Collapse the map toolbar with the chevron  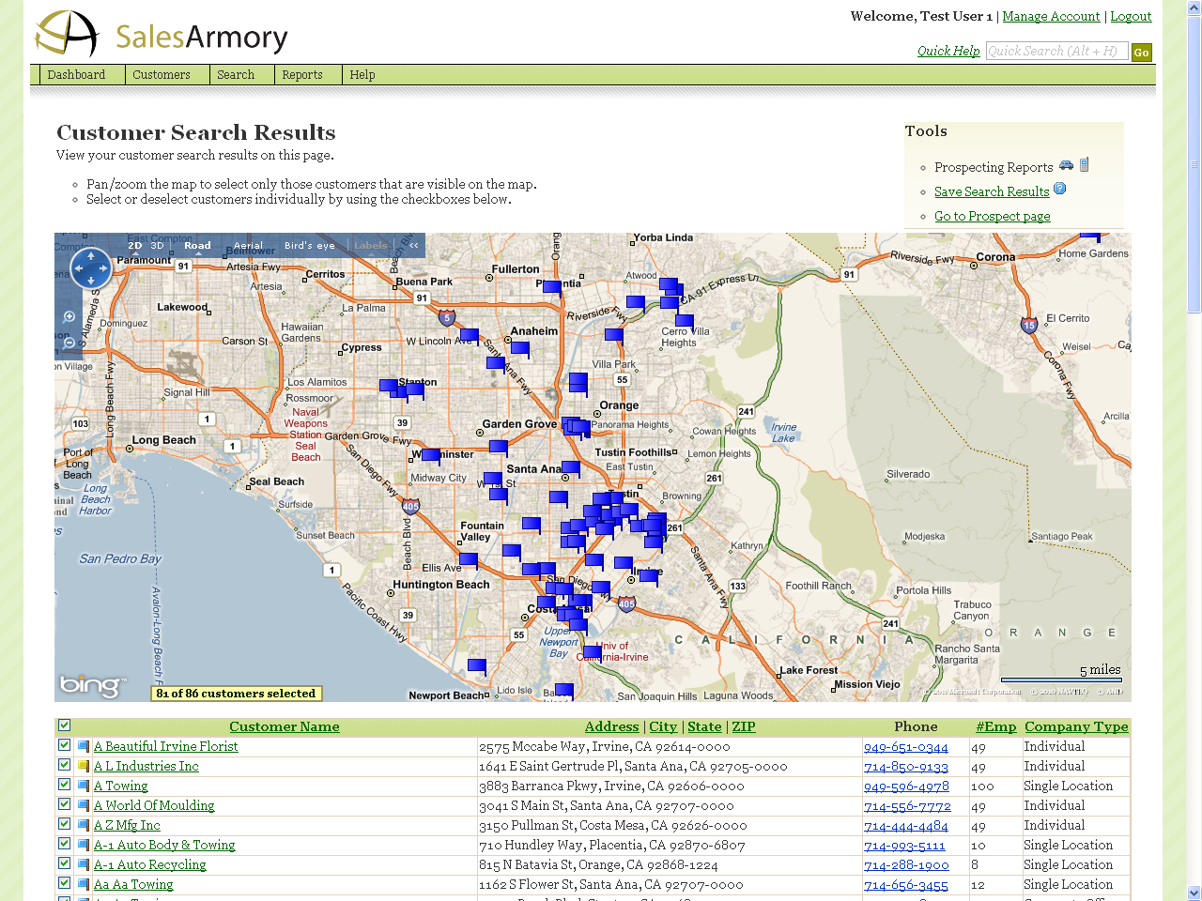click(413, 245)
